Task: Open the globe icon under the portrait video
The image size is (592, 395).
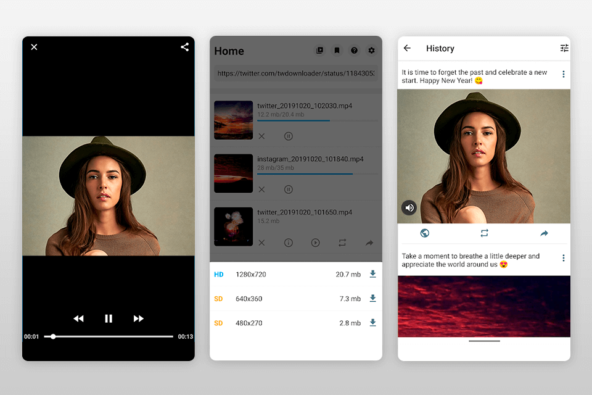Action: pyautogui.click(x=425, y=233)
